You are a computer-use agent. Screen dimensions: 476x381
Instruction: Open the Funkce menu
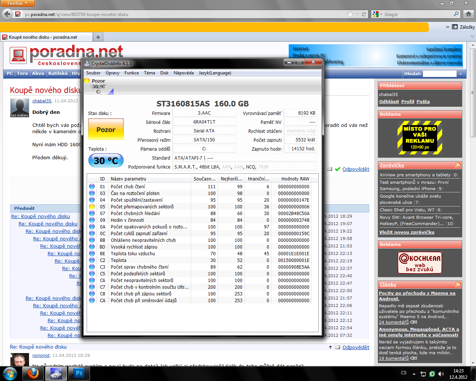(x=132, y=73)
